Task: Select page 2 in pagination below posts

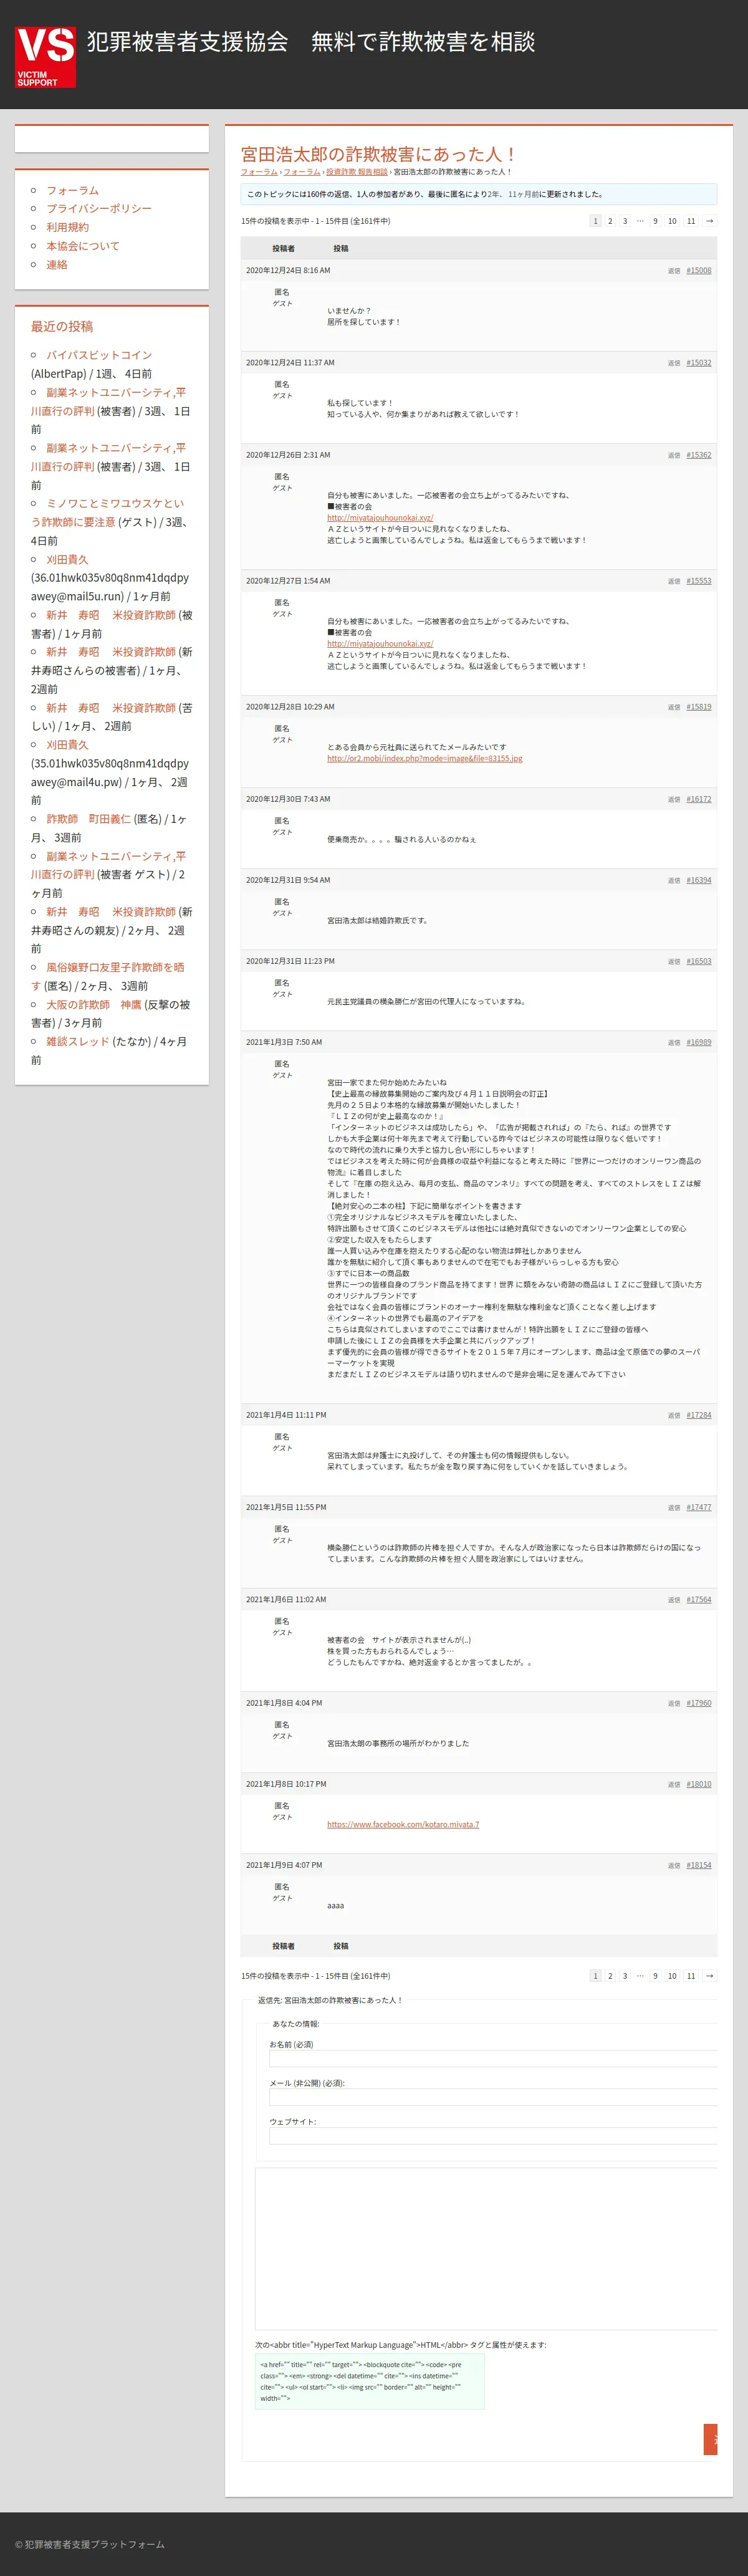Action: pos(610,1976)
